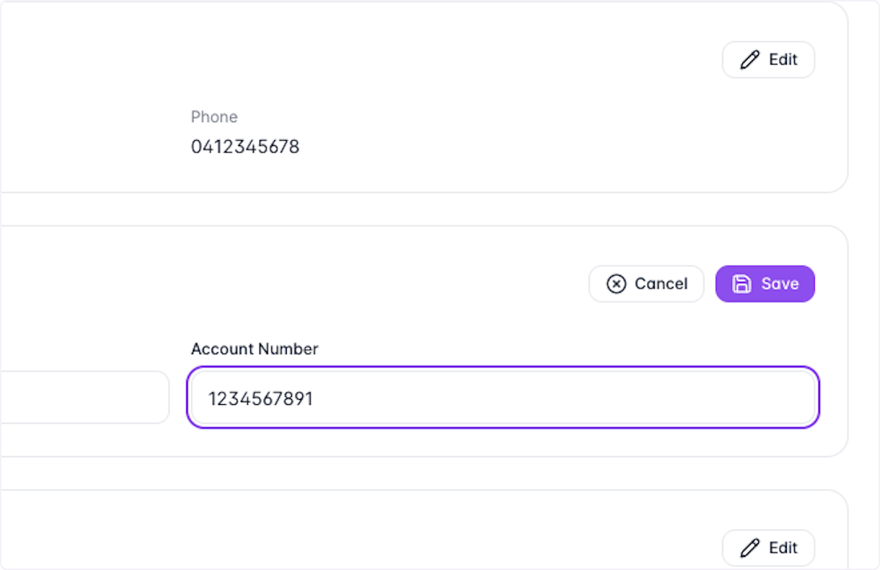Click the floppy disk icon in Save
This screenshot has height=570, width=880.
[742, 284]
